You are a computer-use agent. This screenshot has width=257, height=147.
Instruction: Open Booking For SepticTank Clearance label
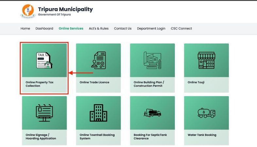pos(150,137)
